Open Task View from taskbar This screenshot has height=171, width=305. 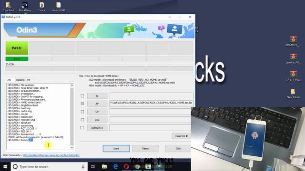[93, 167]
